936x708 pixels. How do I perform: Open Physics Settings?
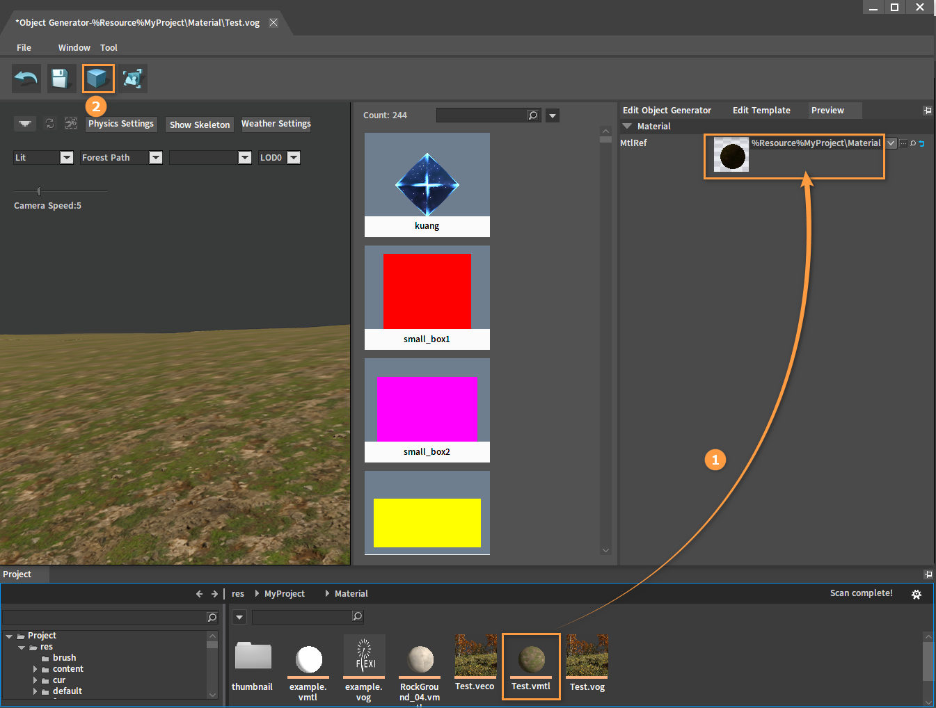[121, 124]
